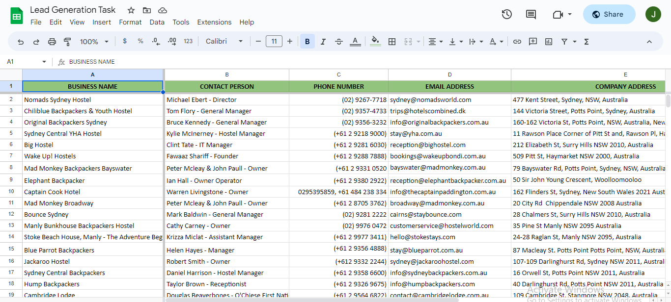Open the Format menu
671x302 pixels.
(x=130, y=22)
